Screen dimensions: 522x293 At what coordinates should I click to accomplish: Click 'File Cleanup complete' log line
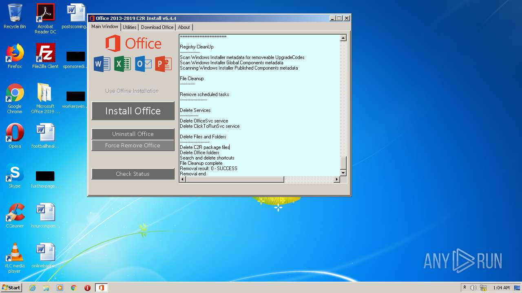201,163
